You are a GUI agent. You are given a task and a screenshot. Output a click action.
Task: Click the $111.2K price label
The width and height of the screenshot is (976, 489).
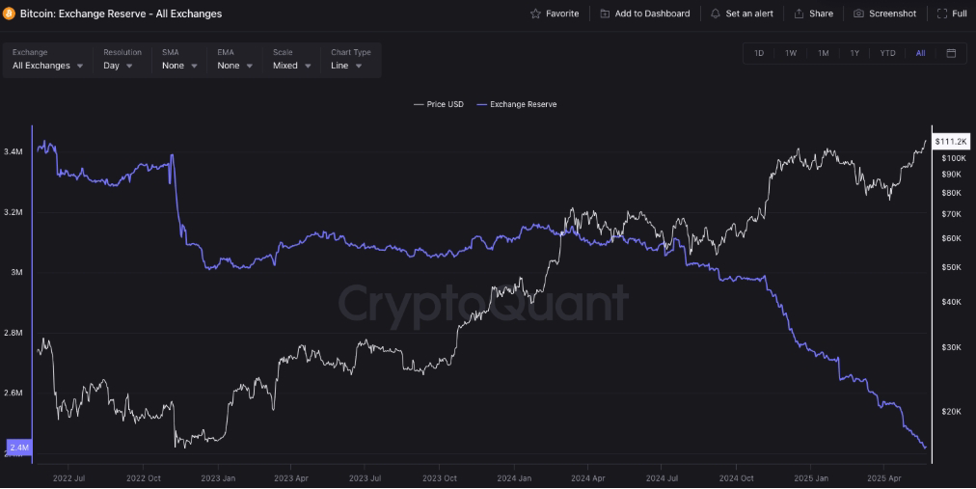click(951, 142)
